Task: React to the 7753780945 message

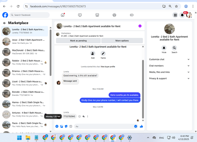Action: [x=80, y=116]
